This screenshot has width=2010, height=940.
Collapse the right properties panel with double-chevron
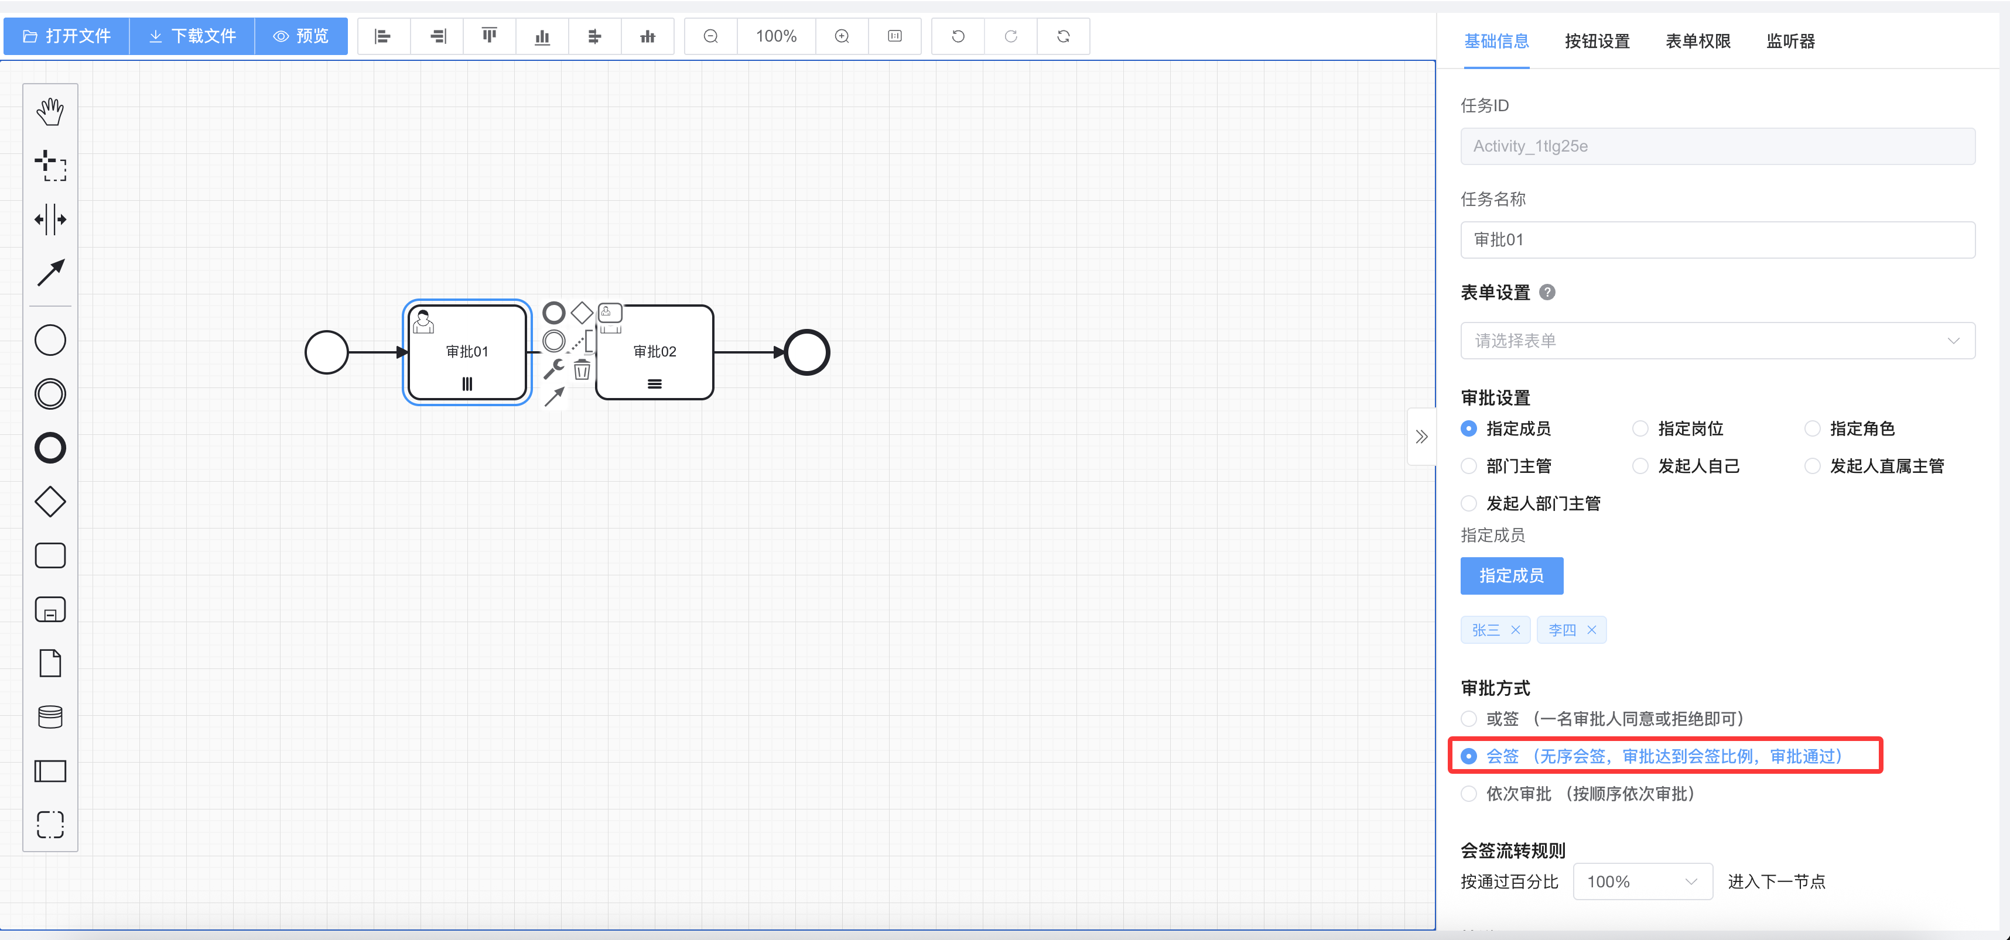pos(1421,436)
